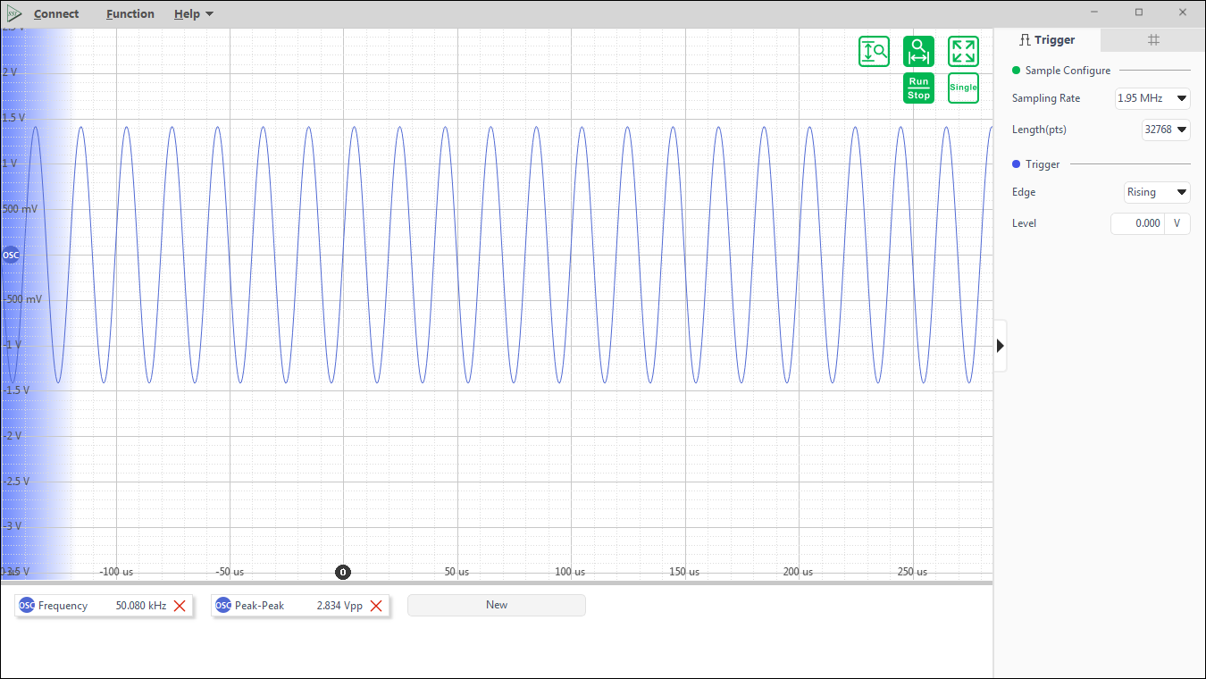Click the trigger Level input field
The image size is (1206, 679).
1138,223
